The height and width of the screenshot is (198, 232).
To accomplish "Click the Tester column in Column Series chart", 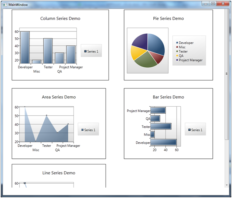I will coord(48,51).
